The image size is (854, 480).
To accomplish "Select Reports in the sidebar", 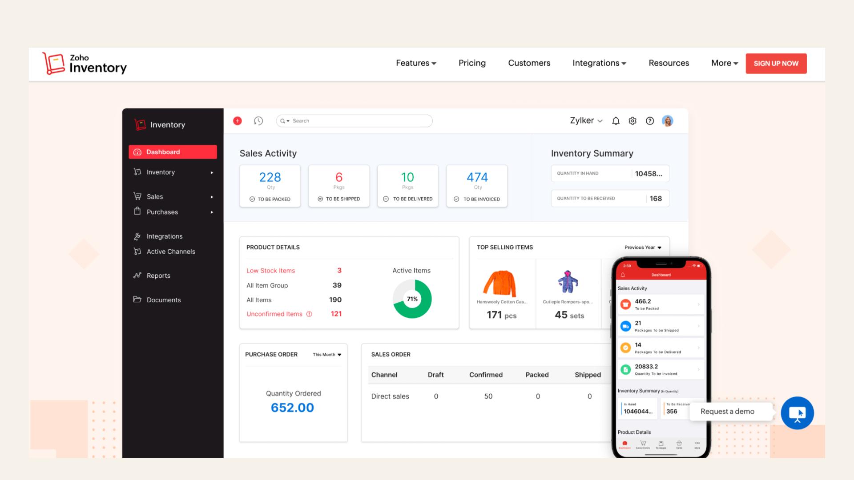I will pos(158,276).
